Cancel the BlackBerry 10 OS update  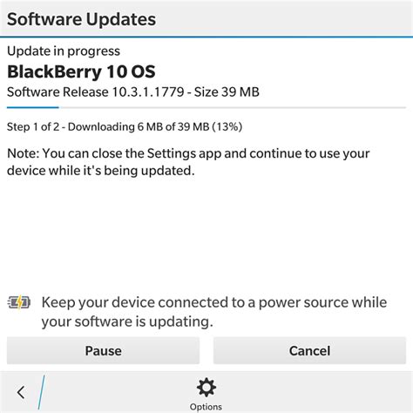point(309,350)
